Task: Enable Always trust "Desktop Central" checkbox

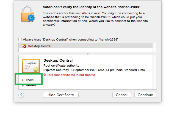Action: tap(20, 39)
